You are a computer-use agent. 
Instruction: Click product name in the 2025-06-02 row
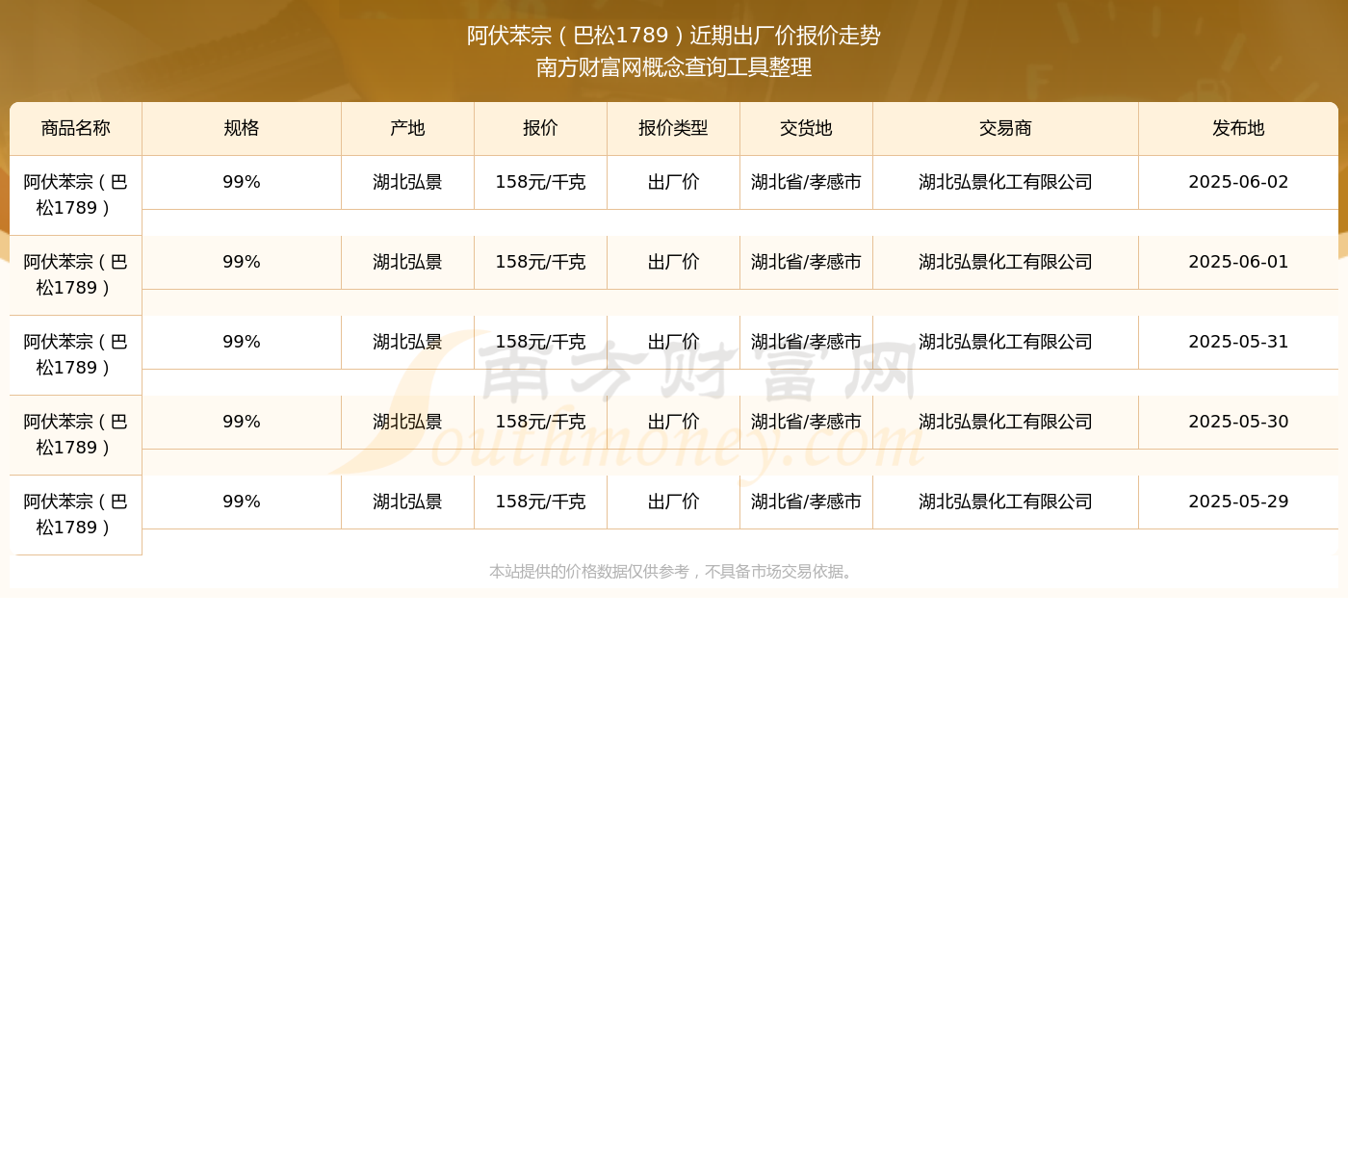click(76, 194)
